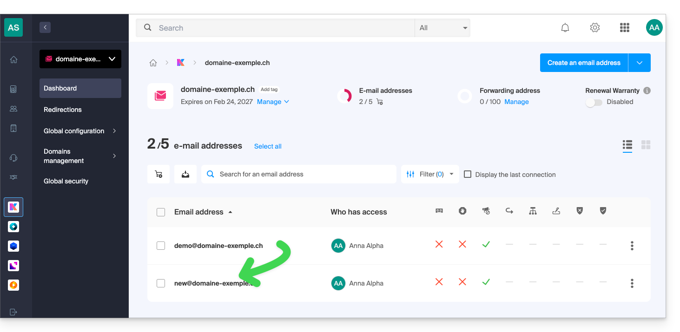Open Redirections in the sidebar

[x=63, y=110]
